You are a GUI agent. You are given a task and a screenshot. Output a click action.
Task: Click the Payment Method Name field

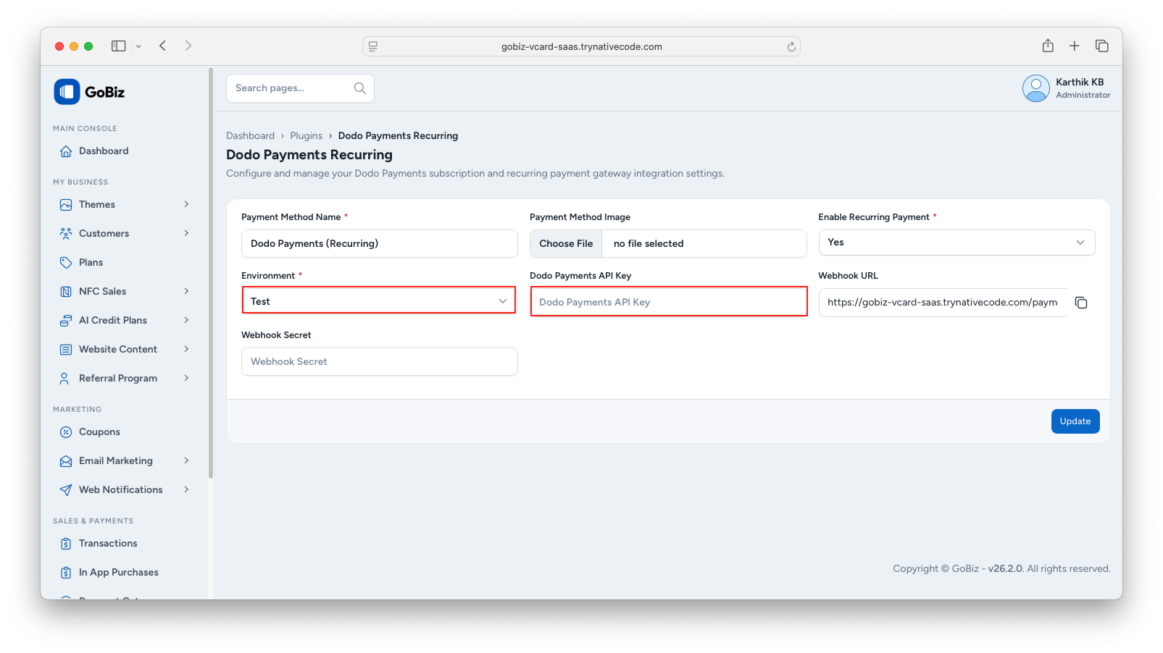[x=380, y=244]
